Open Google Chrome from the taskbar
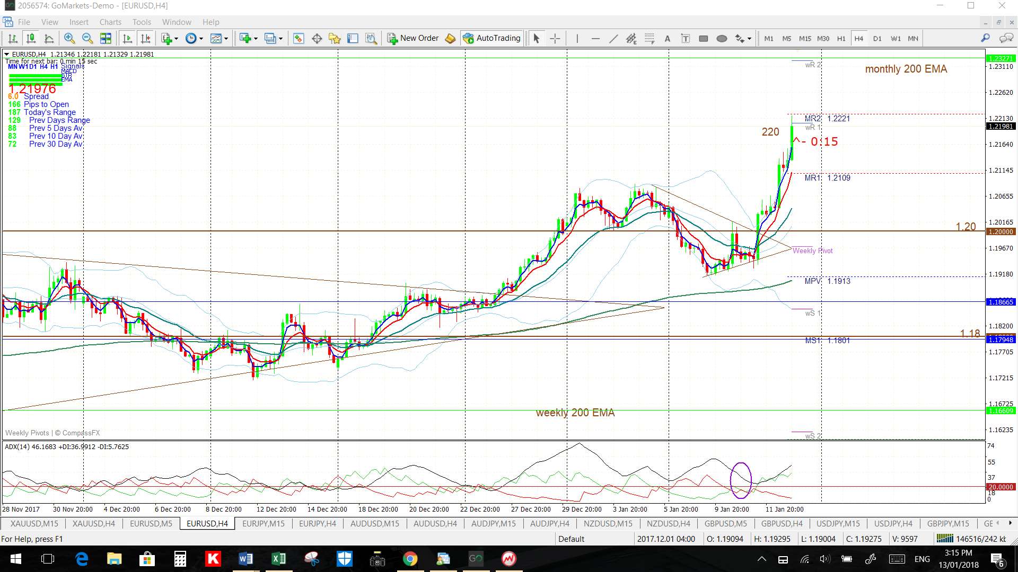Image resolution: width=1018 pixels, height=572 pixels. click(410, 559)
